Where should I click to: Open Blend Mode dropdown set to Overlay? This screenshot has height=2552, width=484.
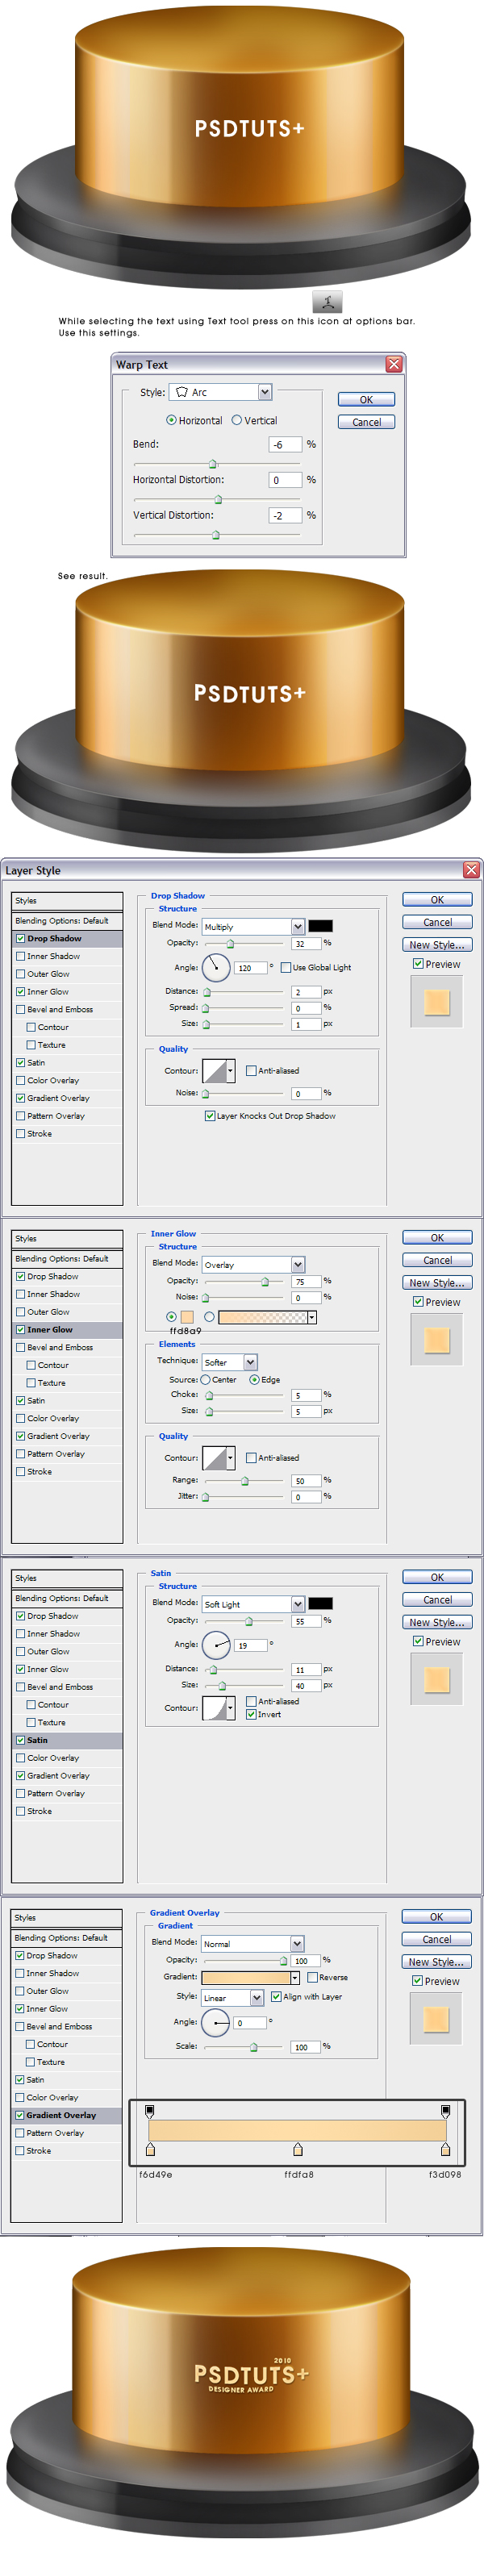253,1264
